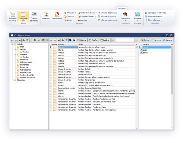Screen dimensions: 183x143
Task: Toggle the pablo user checkbox
Action: coord(141,50)
